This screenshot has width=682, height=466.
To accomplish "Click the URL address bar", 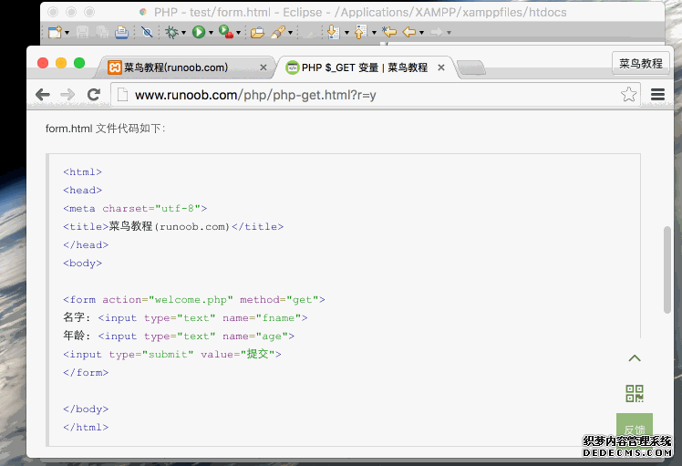I will click(x=365, y=95).
